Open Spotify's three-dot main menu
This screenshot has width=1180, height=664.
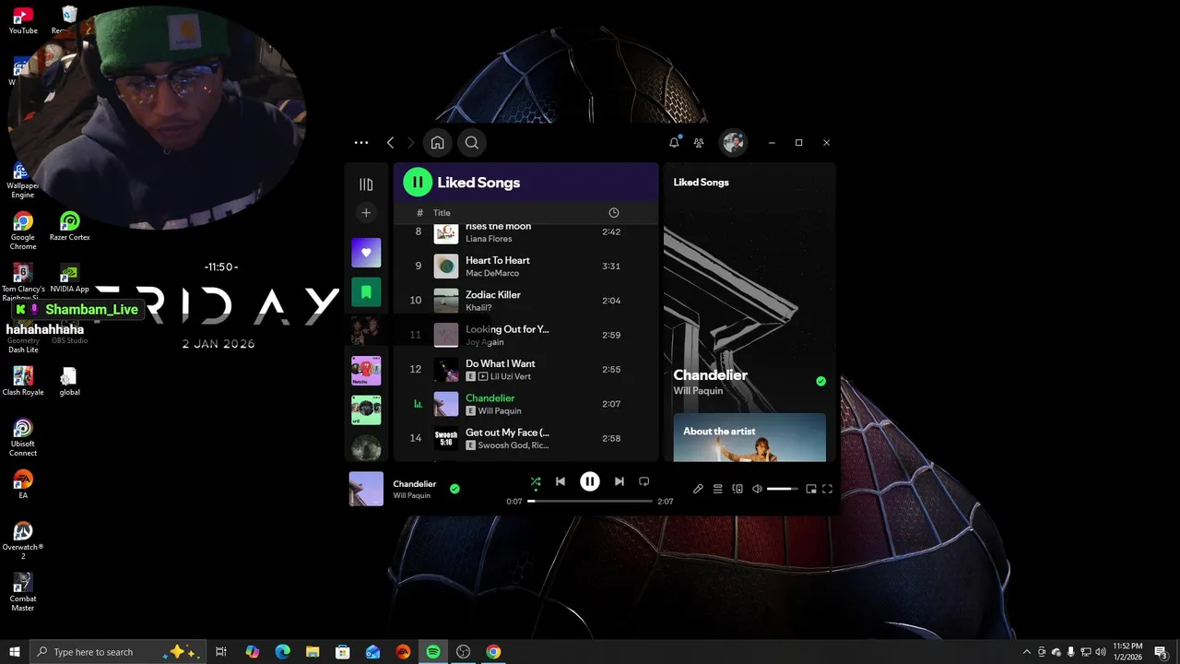point(361,143)
